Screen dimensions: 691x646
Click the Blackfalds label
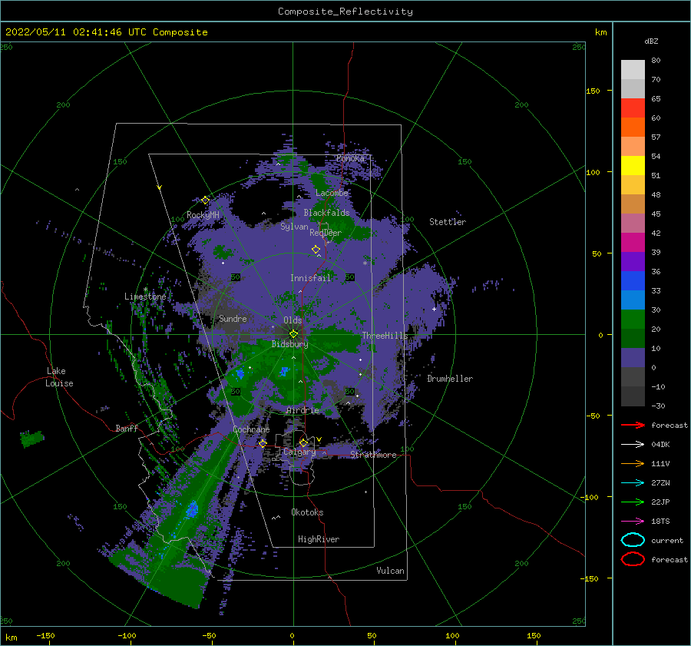326,213
